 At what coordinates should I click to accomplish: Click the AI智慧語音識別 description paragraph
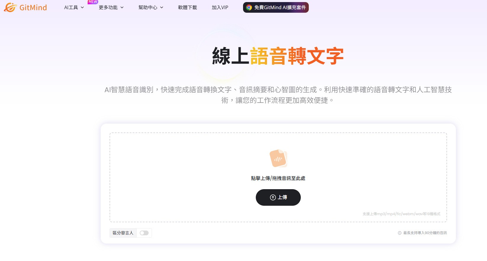(x=278, y=95)
